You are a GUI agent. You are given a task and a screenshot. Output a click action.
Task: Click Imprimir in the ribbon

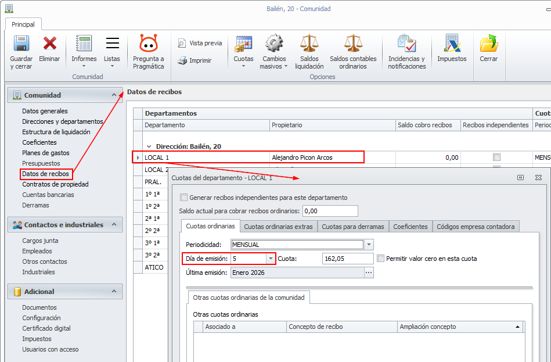(x=195, y=60)
